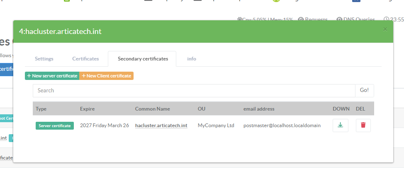This screenshot has width=404, height=181.
Task: Click the Expire column header
Action: [x=88, y=109]
